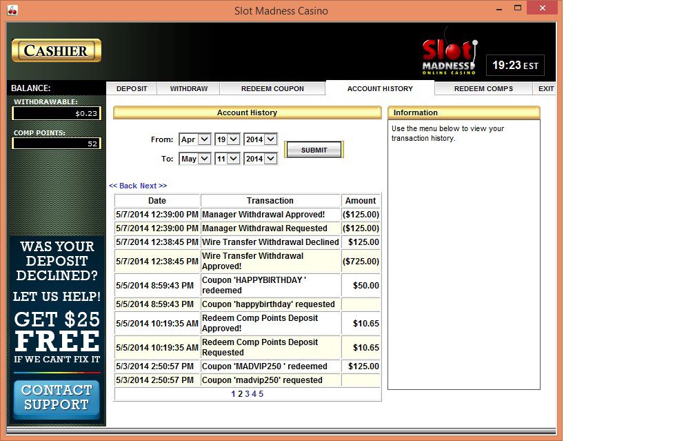Select the 'Manager Withdrawal Approved!' row

click(248, 214)
